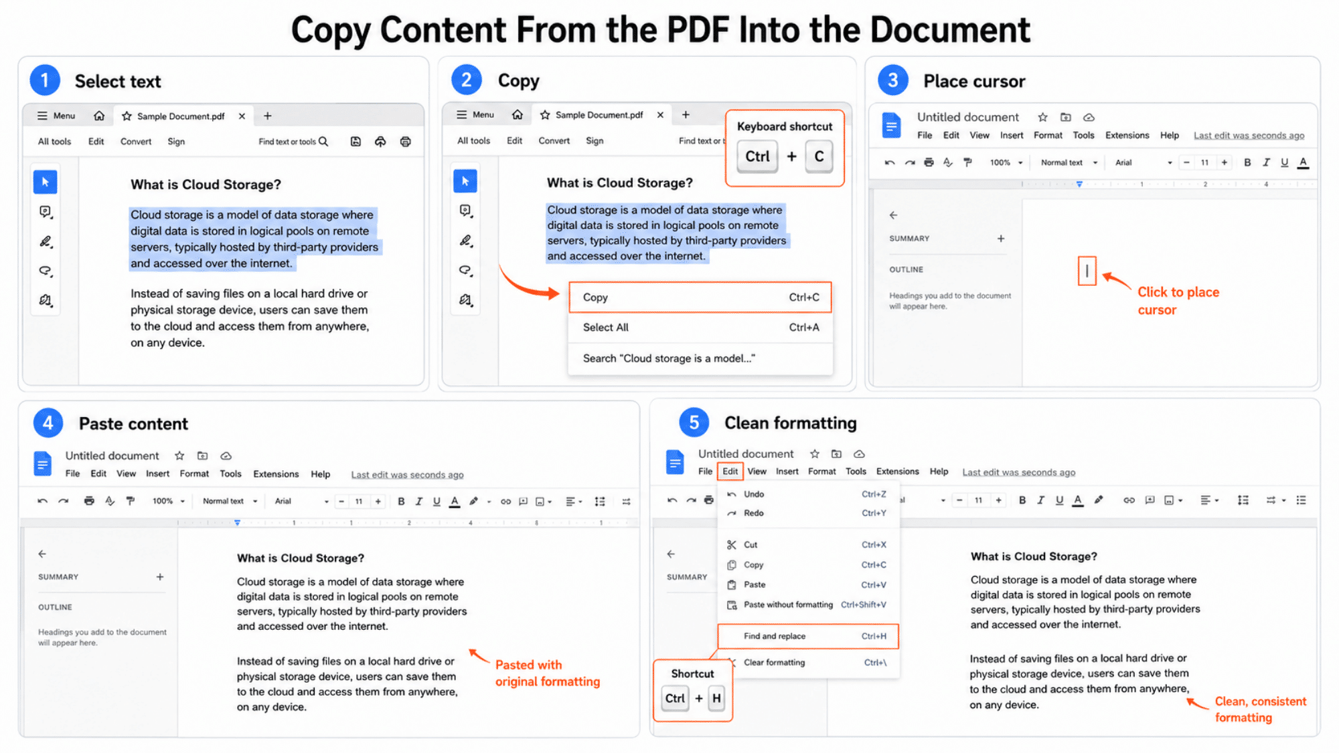Choose Paste without formatting in step 5 menu
The width and height of the screenshot is (1339, 753).
(x=808, y=605)
